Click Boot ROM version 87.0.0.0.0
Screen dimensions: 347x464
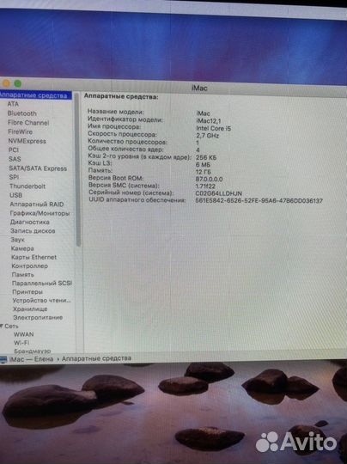[210, 179]
